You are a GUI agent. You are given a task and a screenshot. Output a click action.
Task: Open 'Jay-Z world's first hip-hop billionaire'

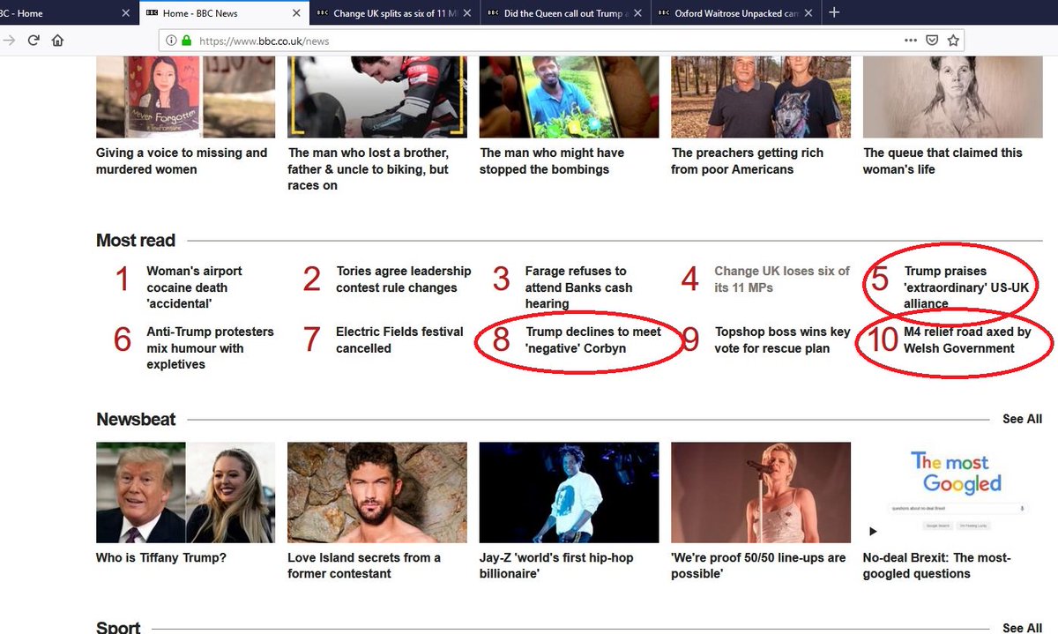pos(556,565)
